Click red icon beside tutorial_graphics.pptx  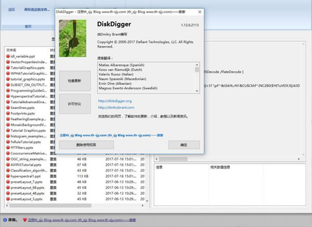coord(8,79)
